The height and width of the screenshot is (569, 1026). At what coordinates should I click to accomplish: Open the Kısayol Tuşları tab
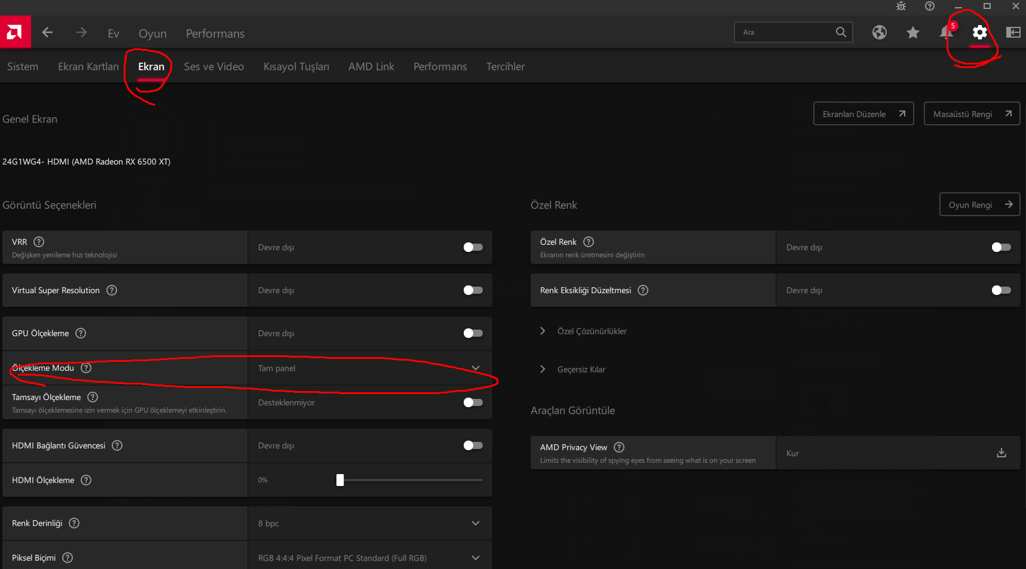click(x=296, y=67)
